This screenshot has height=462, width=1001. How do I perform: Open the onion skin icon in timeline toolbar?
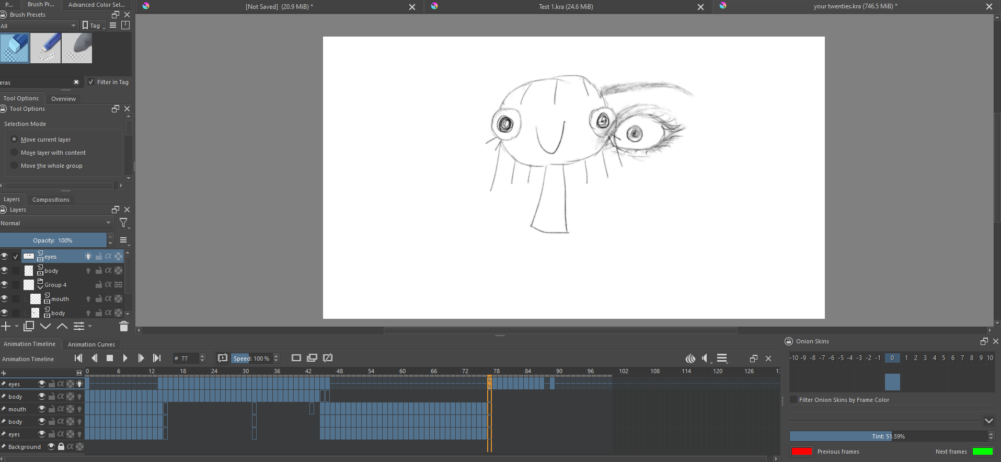pos(691,359)
